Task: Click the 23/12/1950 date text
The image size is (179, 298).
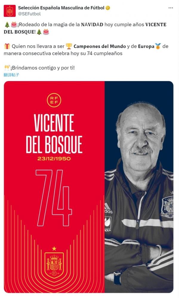Action: click(54, 158)
